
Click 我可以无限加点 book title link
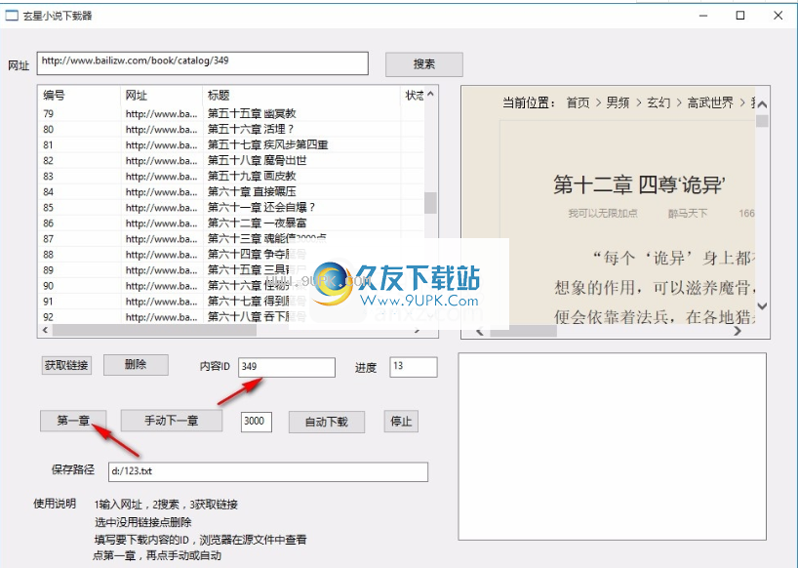coord(603,214)
